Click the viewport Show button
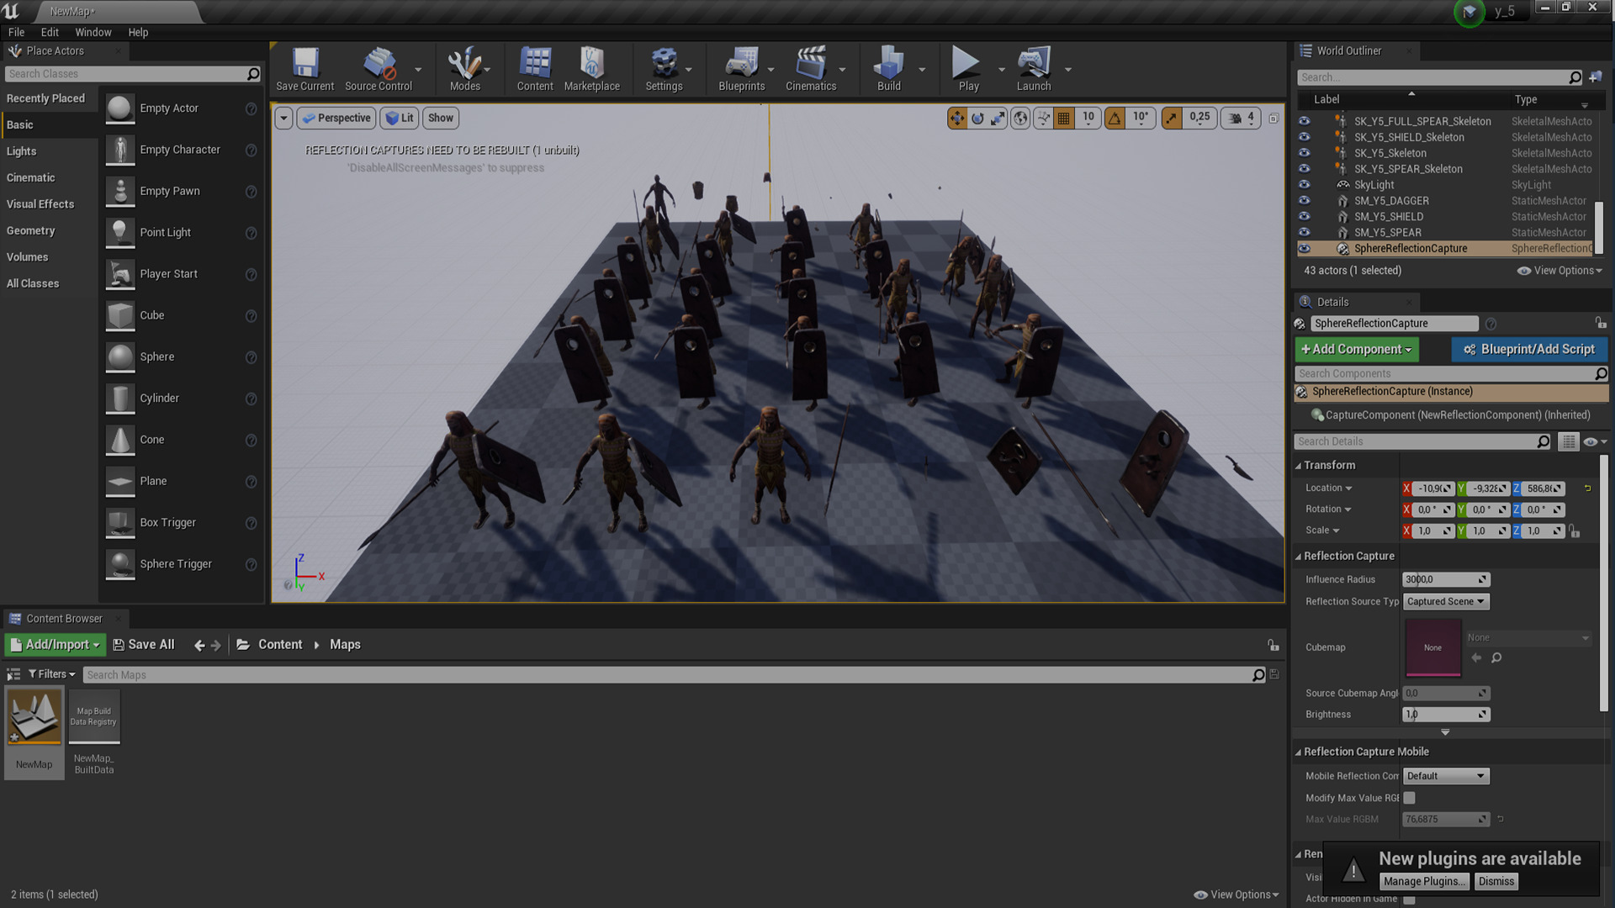Image resolution: width=1615 pixels, height=908 pixels. click(x=440, y=119)
